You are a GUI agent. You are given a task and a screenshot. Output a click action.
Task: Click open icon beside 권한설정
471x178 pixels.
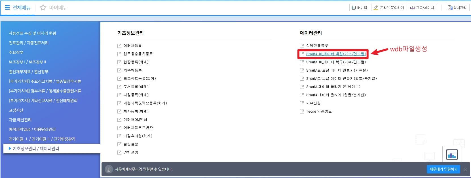(119, 152)
